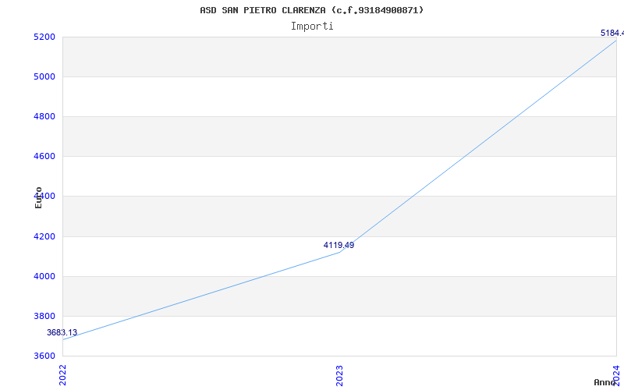Viewport: 624px width, 390px height.
Task: Select the 2023 x-axis label
Action: (x=339, y=375)
